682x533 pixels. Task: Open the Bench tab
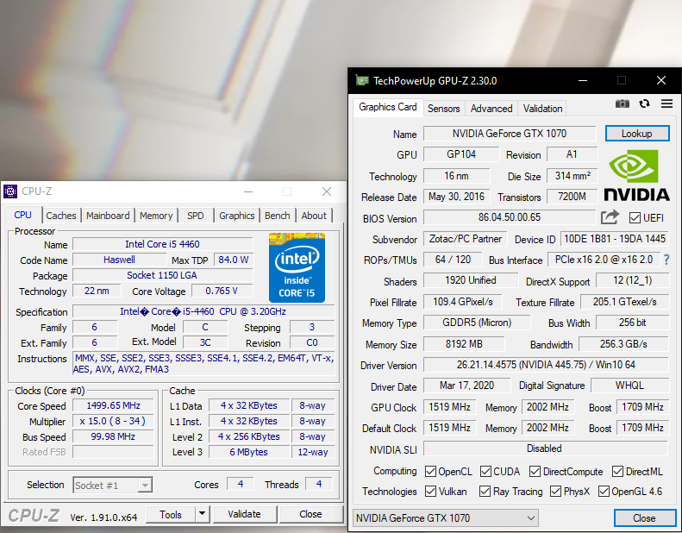278,216
